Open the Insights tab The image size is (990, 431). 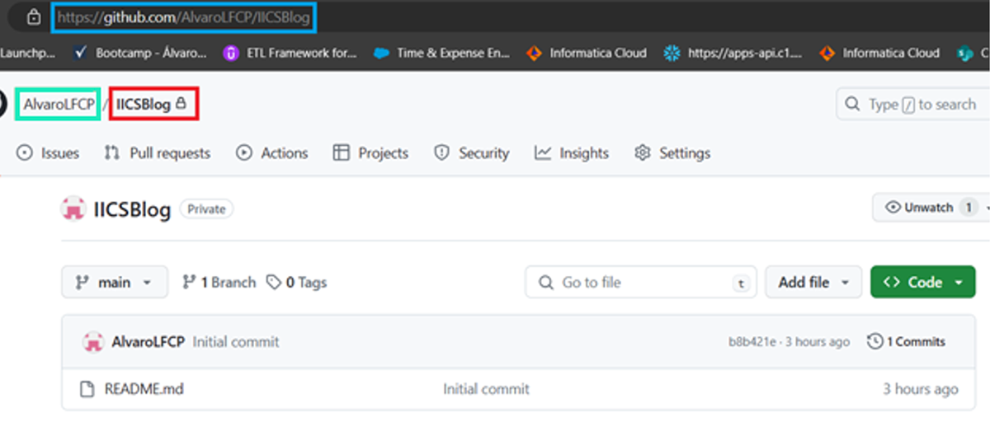[571, 153]
